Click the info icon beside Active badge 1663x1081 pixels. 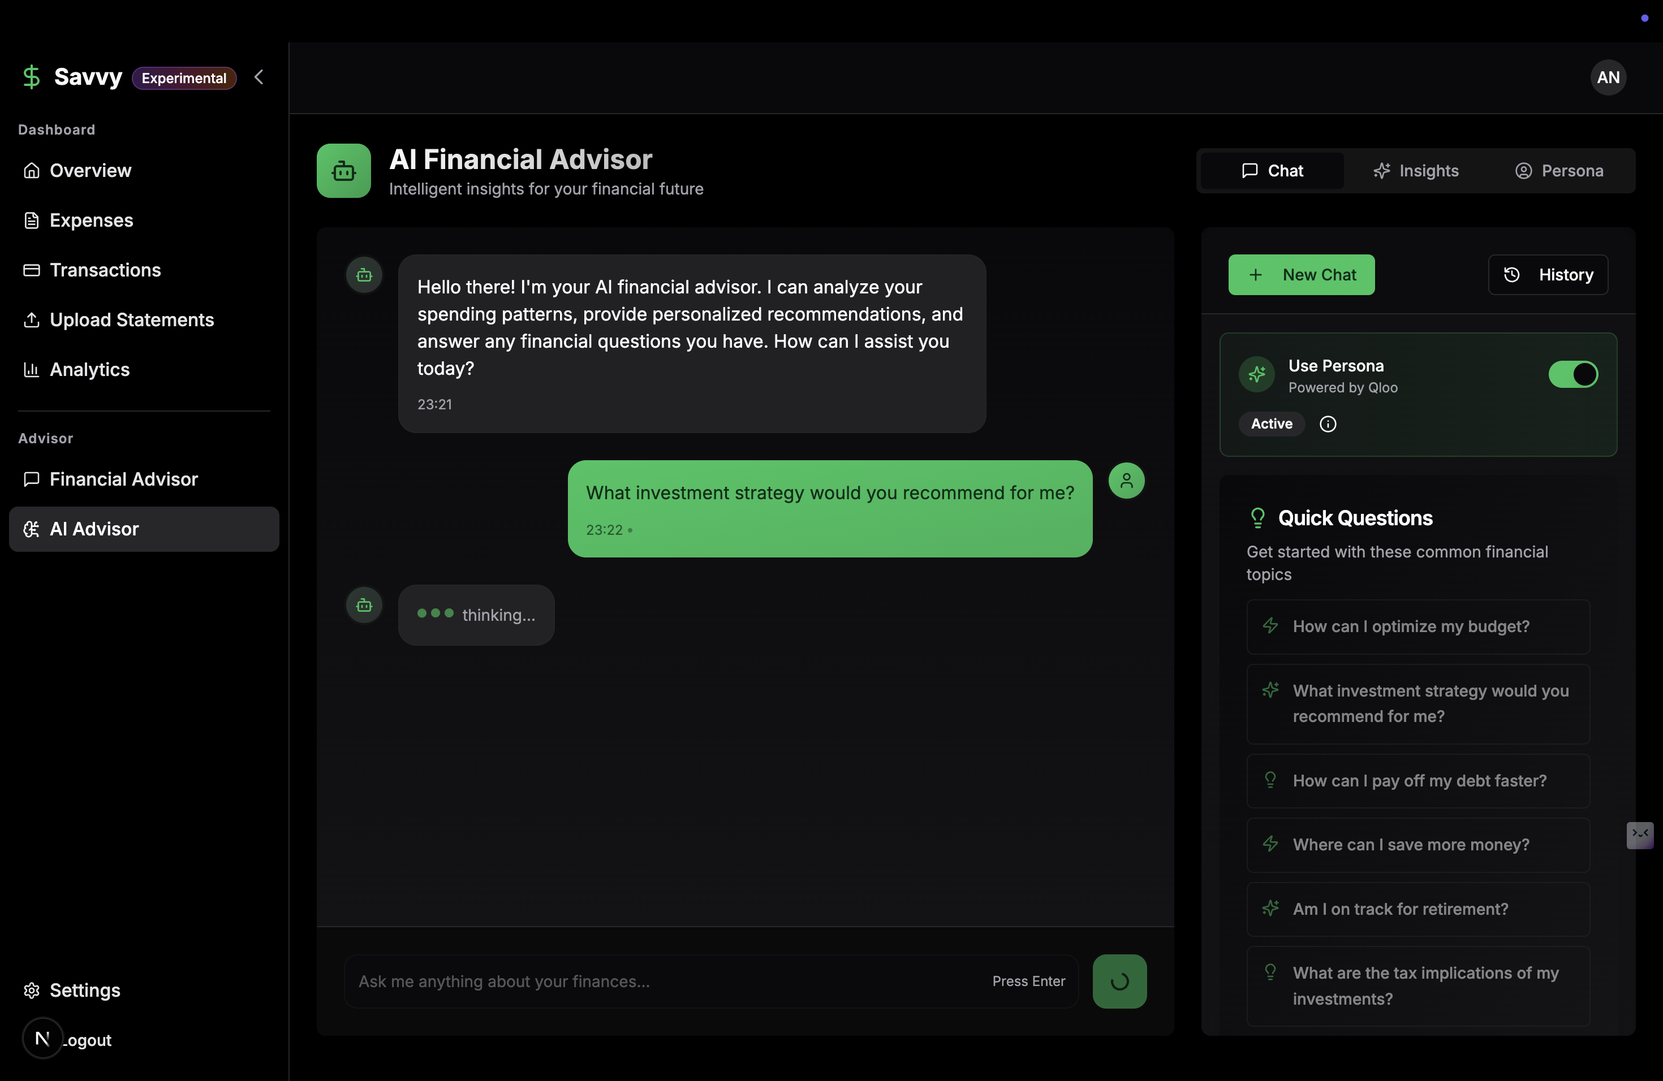click(x=1328, y=424)
